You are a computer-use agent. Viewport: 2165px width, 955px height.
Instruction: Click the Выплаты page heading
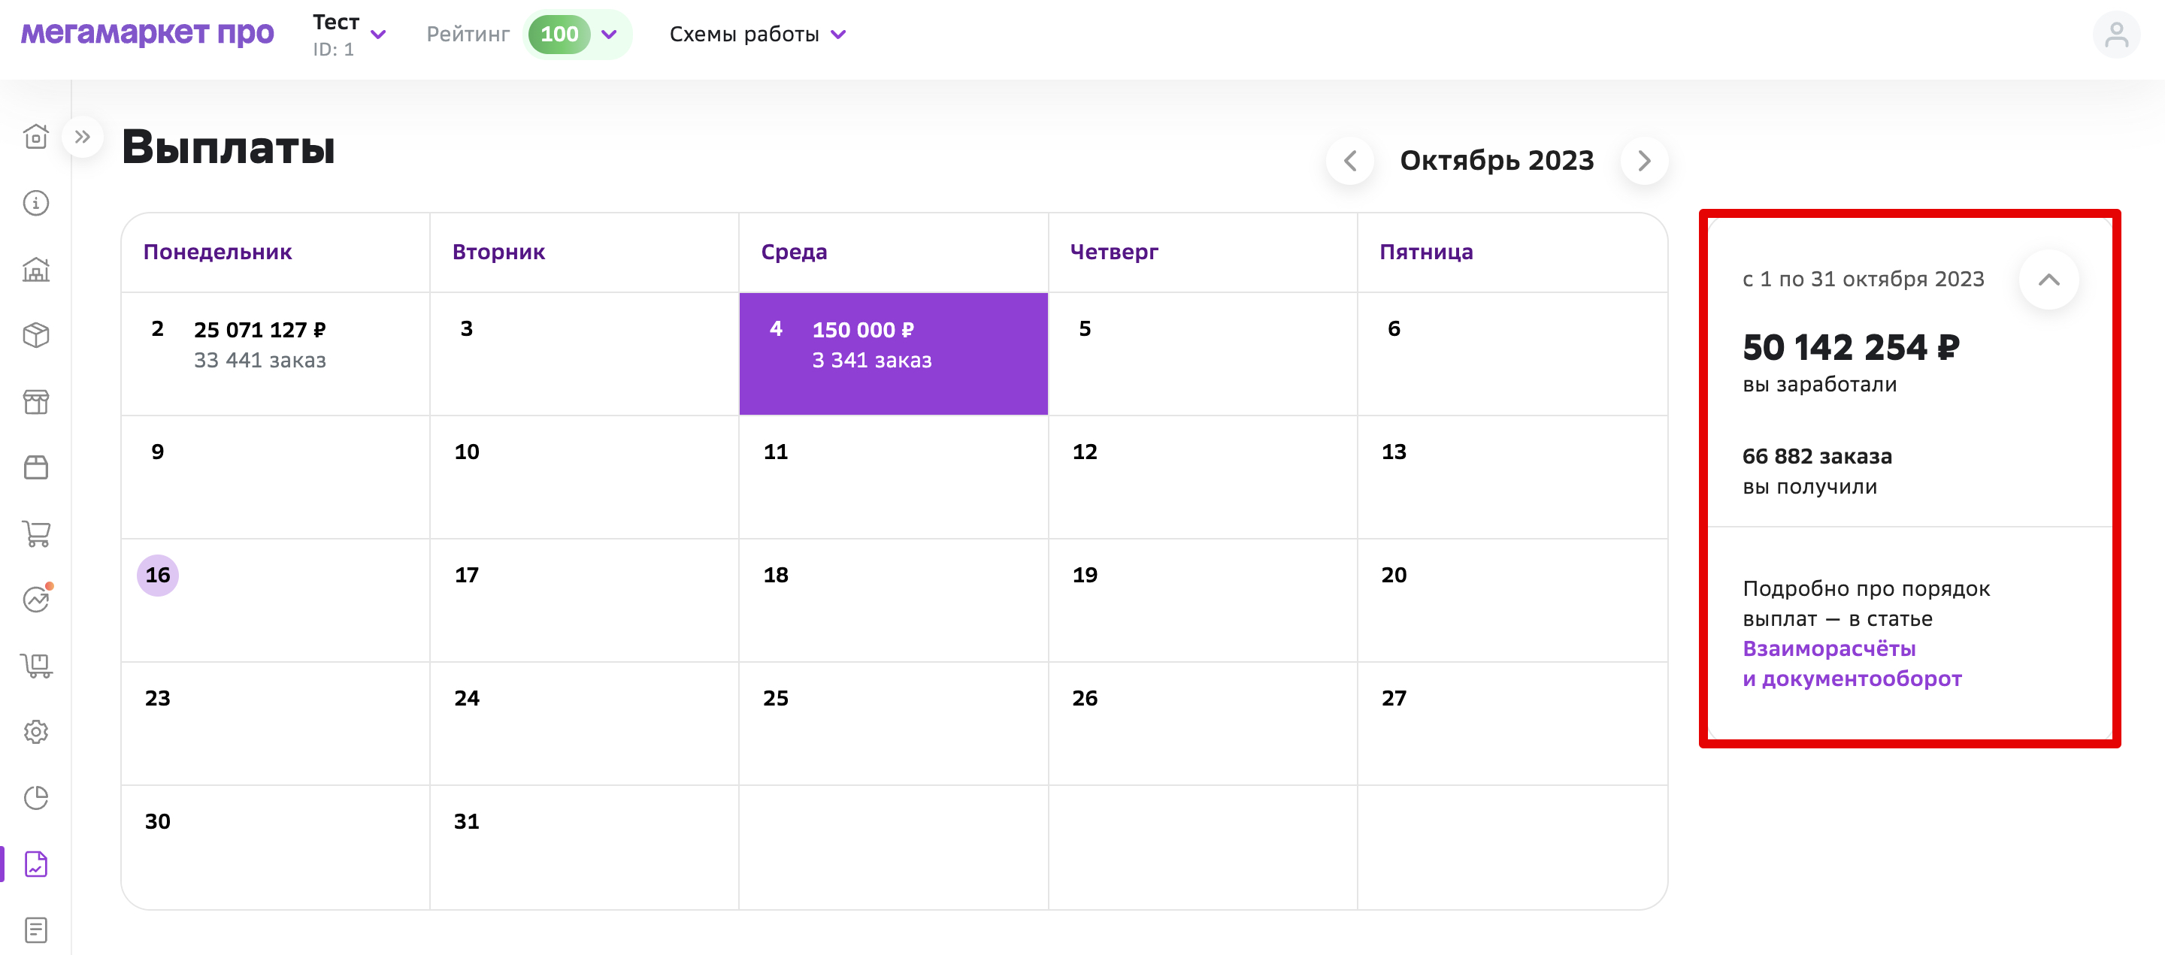(x=229, y=147)
